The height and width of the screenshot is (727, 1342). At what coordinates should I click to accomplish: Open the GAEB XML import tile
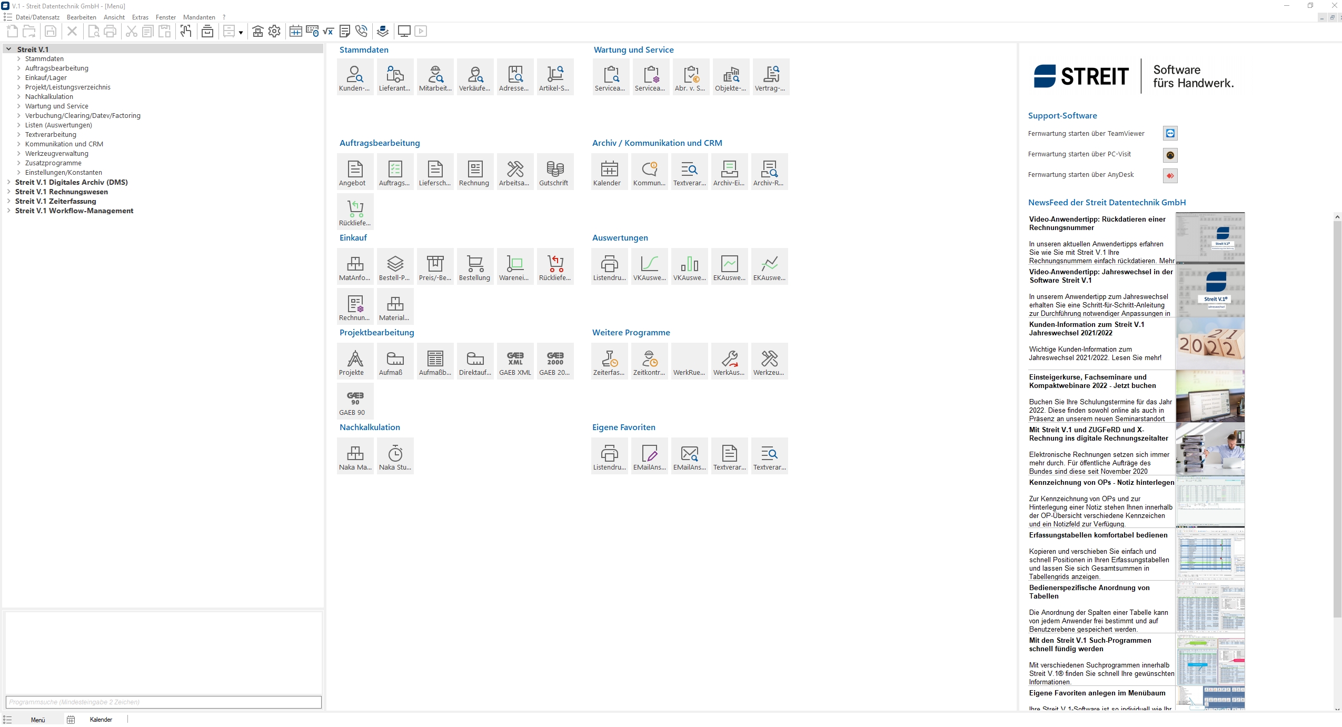coord(515,361)
